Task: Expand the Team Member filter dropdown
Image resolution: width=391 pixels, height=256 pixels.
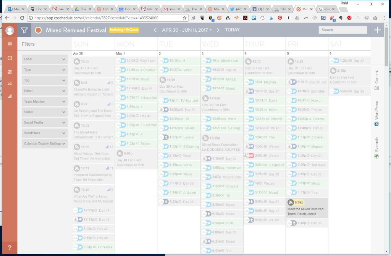Action: [x=44, y=101]
